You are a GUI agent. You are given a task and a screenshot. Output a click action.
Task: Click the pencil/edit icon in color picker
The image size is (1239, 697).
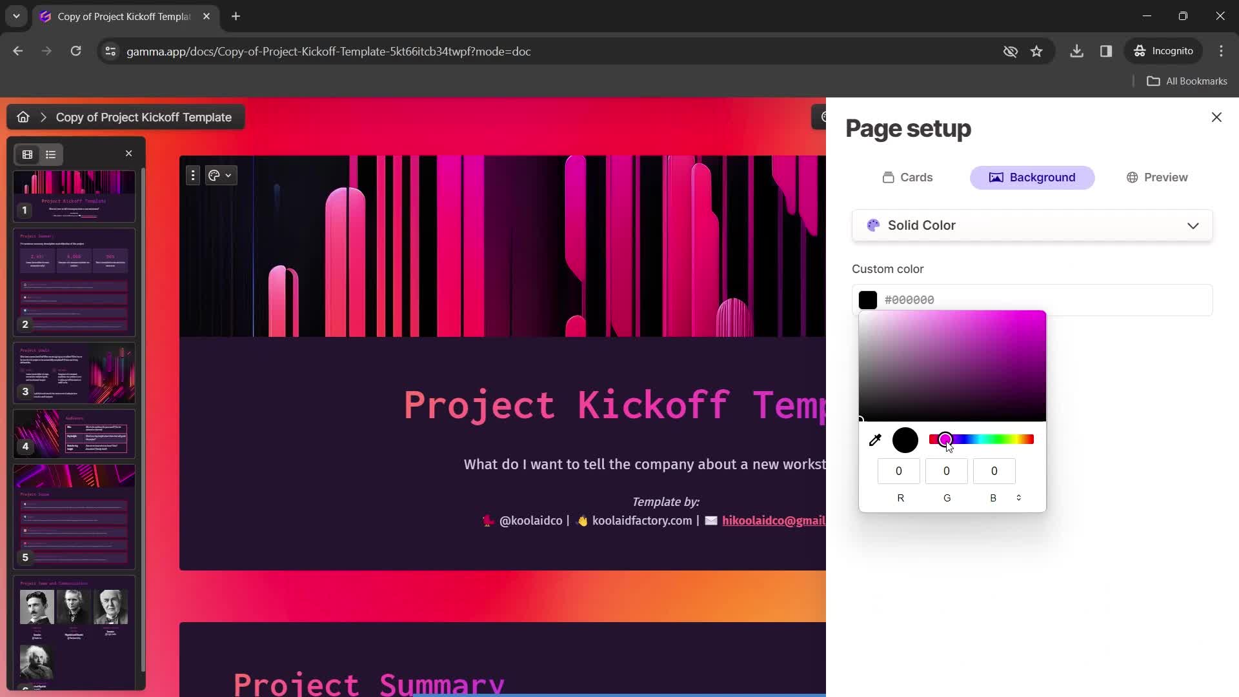pos(876,440)
